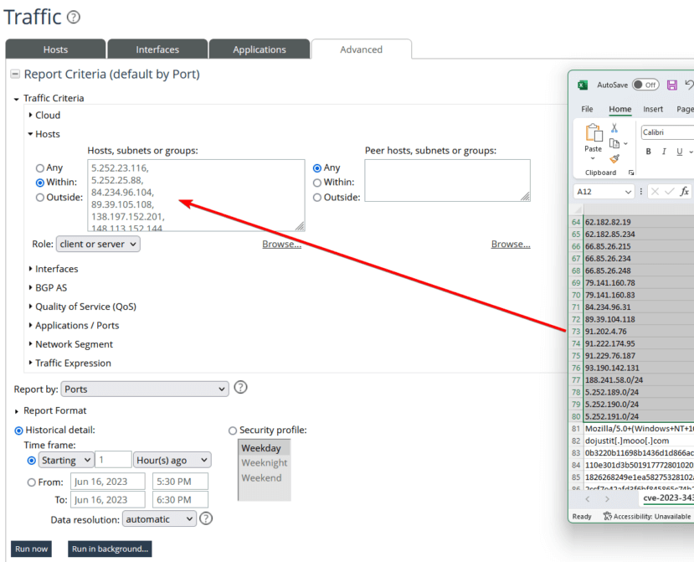Collapse the Hosts criteria section
Image resolution: width=694 pixels, height=562 pixels.
30,134
